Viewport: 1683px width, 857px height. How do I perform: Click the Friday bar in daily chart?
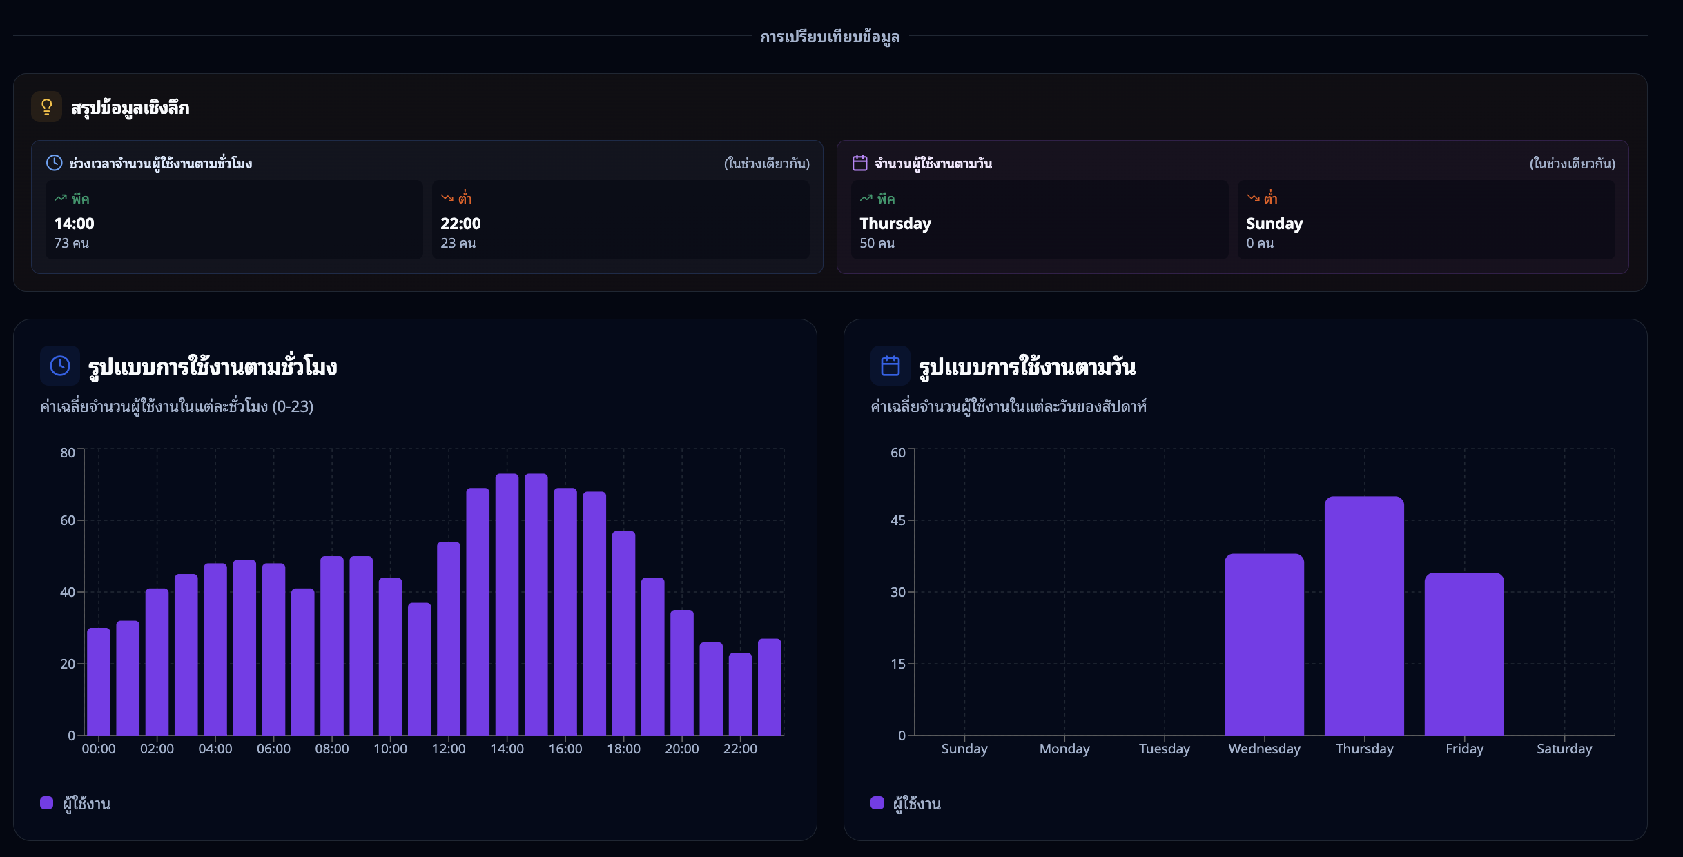[1464, 654]
